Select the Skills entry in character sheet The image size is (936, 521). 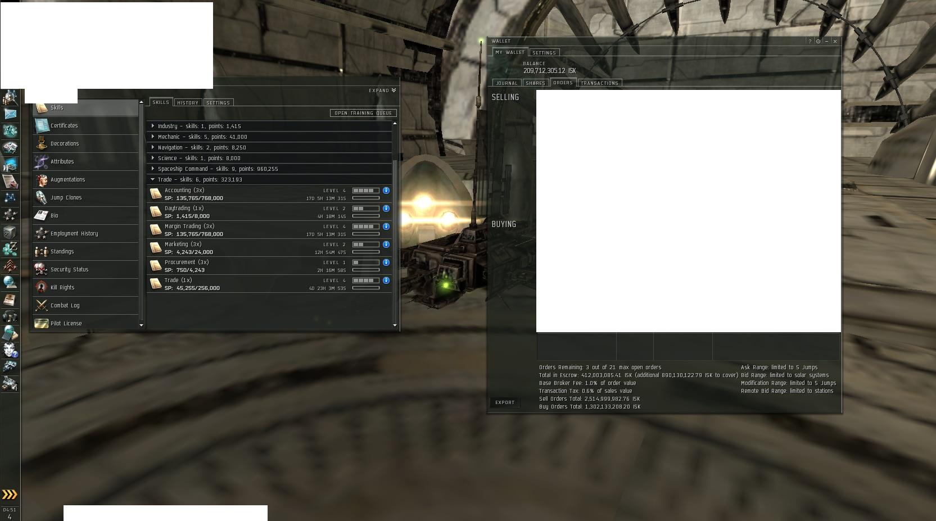[85, 108]
